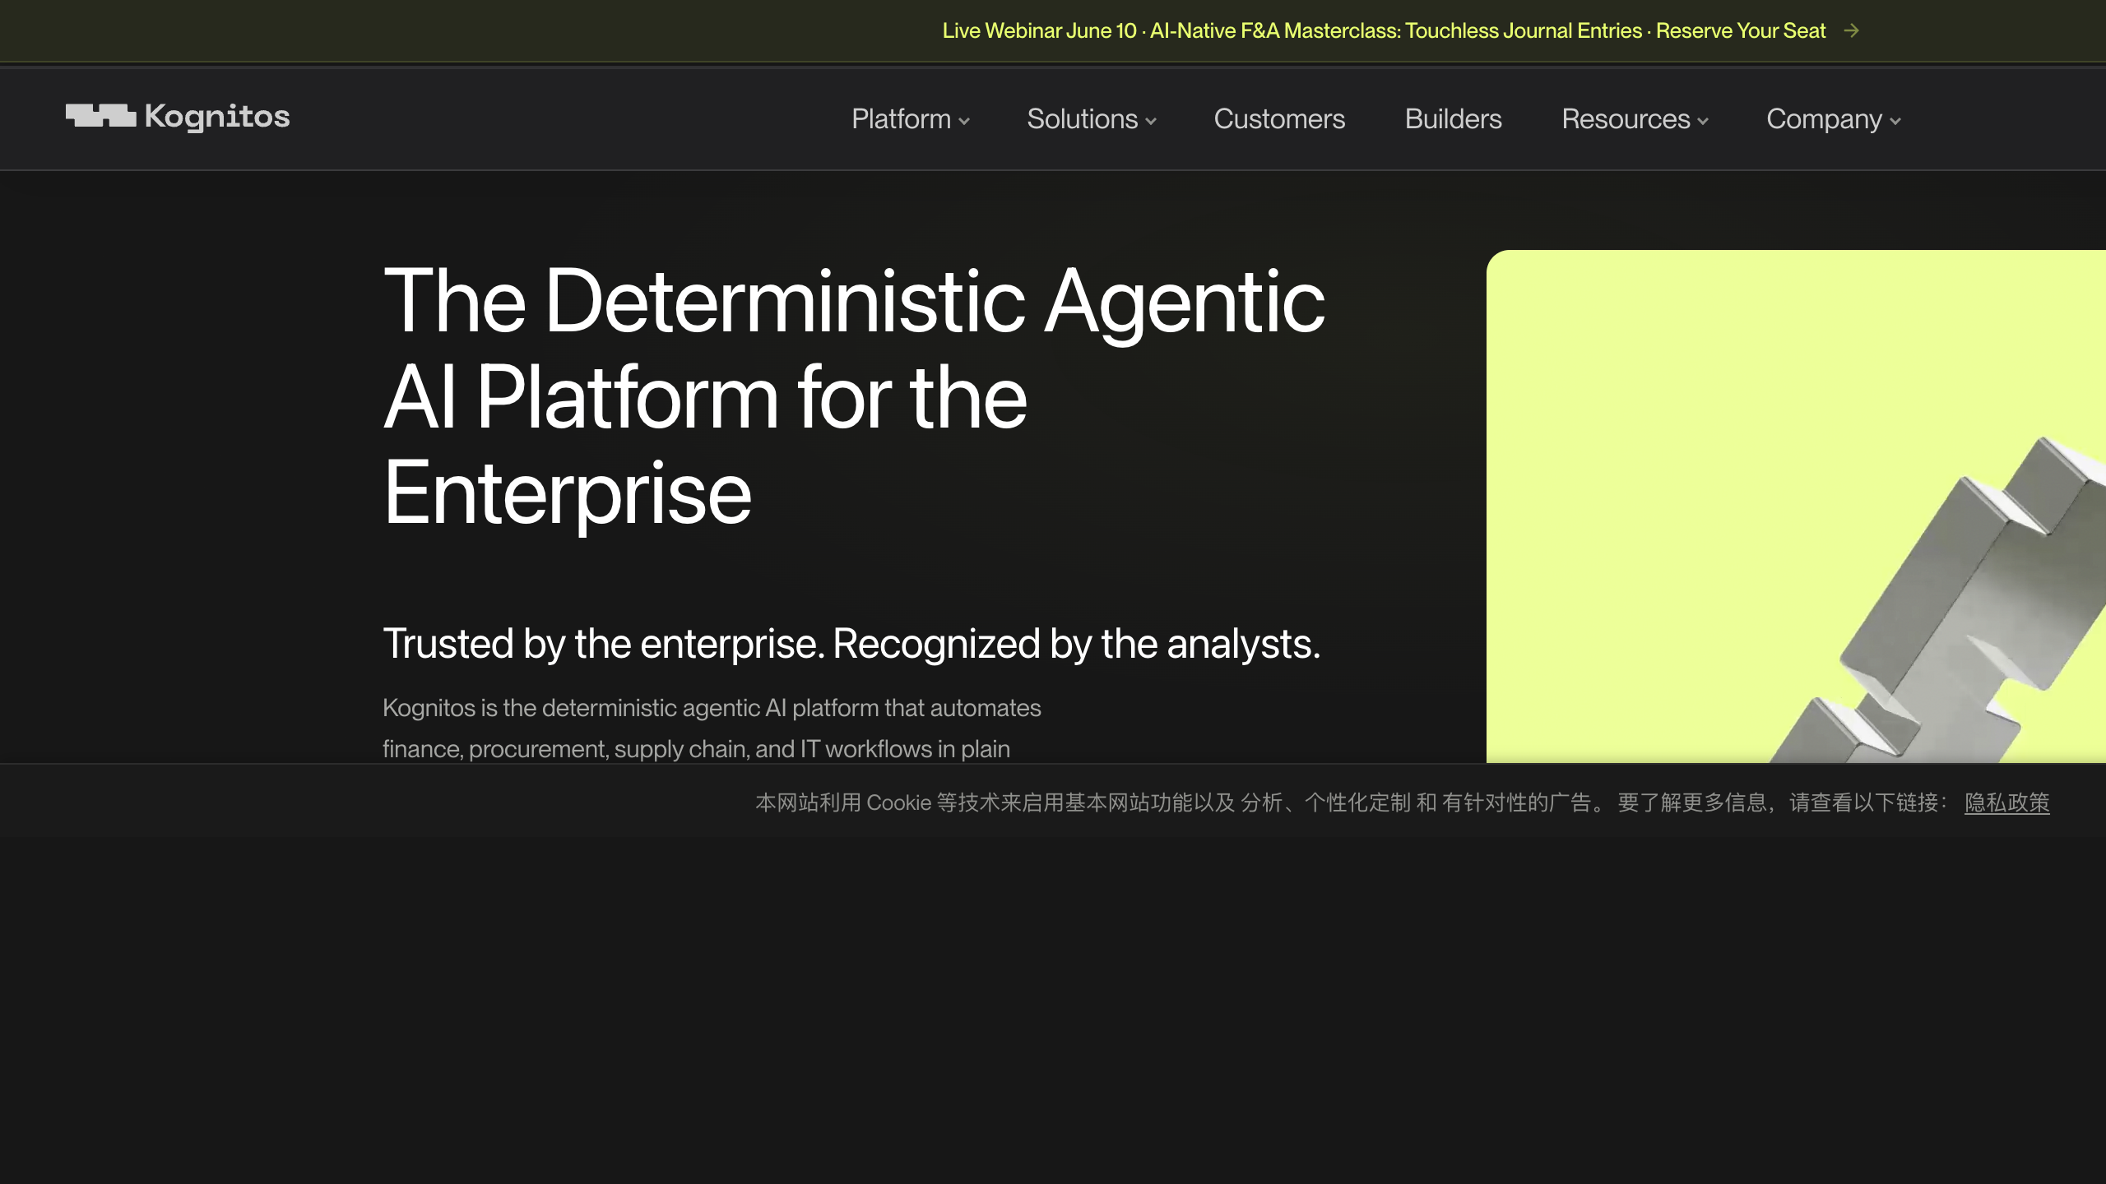Click the Deterministic Agentic AI Platform headline
2106x1184 pixels.
pyautogui.click(x=854, y=397)
